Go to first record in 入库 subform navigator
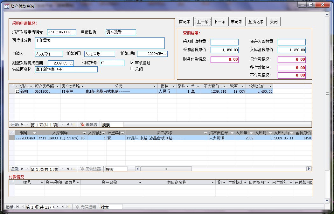The height and width of the screenshot is (214, 334). (22, 169)
